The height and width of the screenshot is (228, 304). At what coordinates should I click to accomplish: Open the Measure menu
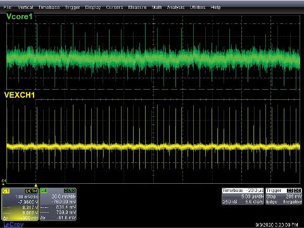click(137, 8)
